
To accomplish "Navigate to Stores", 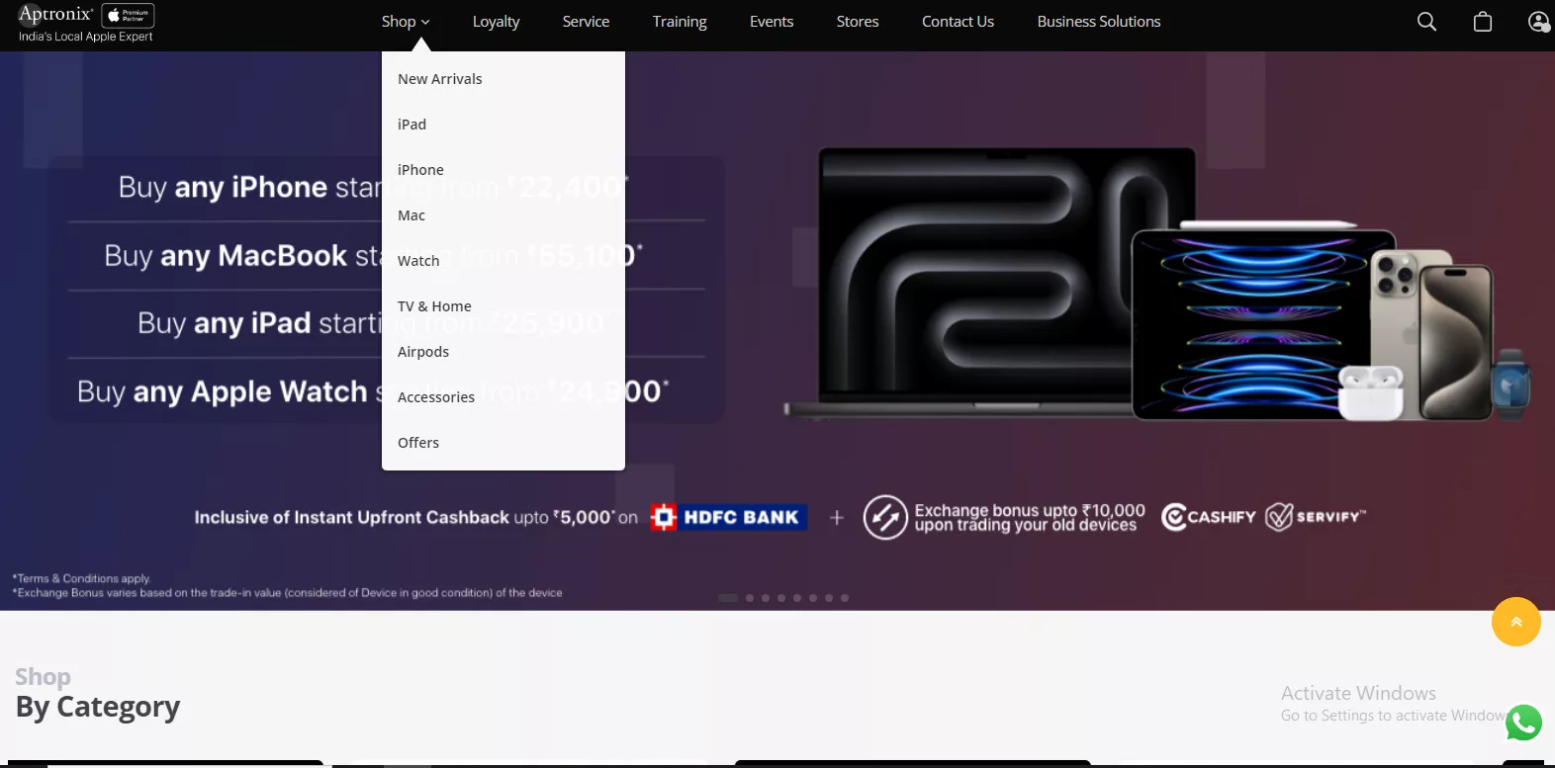I will (858, 22).
